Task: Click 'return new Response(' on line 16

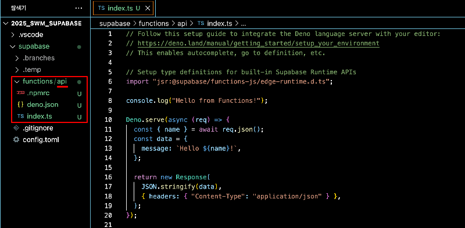Action: click(x=171, y=177)
